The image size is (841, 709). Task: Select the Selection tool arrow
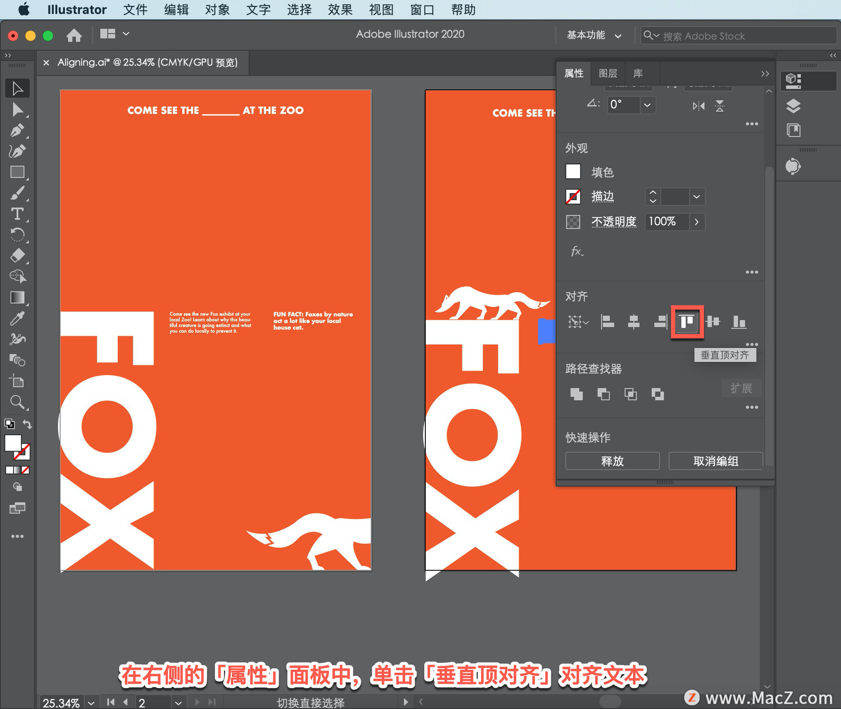click(18, 88)
